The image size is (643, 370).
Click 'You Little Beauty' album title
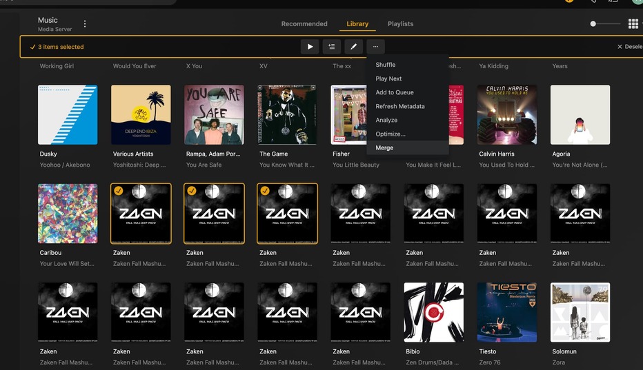click(x=355, y=165)
